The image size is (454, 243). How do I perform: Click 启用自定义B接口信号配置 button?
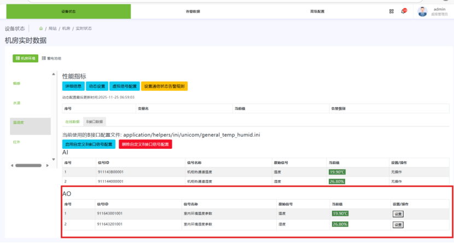tap(89, 144)
